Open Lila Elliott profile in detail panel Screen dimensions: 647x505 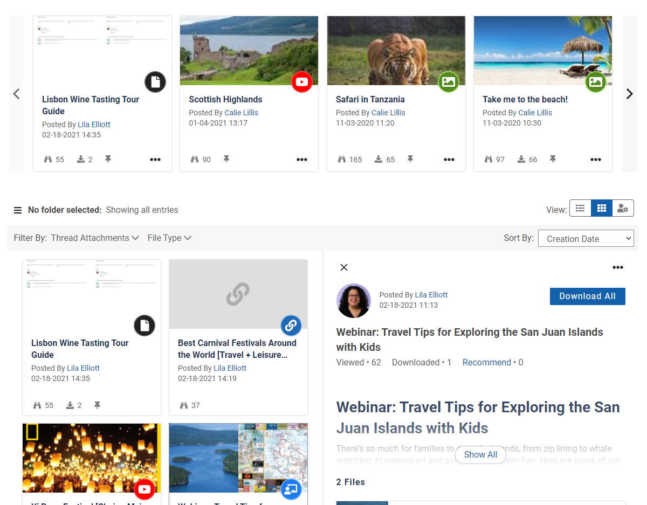431,295
